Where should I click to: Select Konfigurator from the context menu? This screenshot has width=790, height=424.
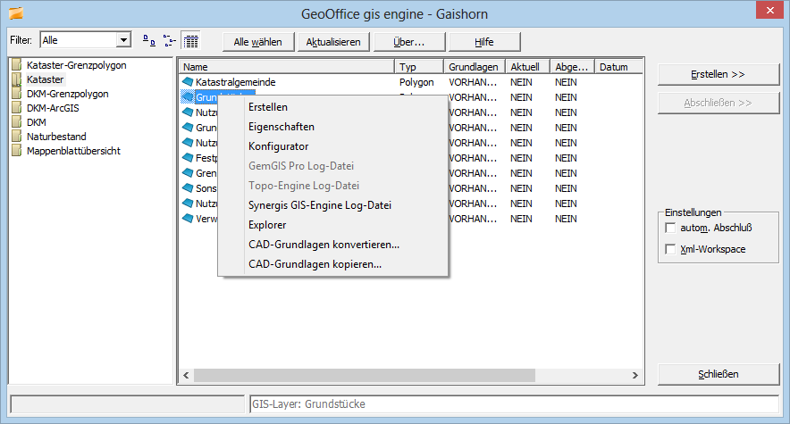click(x=278, y=146)
